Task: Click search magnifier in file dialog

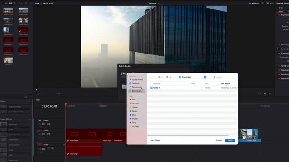Action: (214, 77)
